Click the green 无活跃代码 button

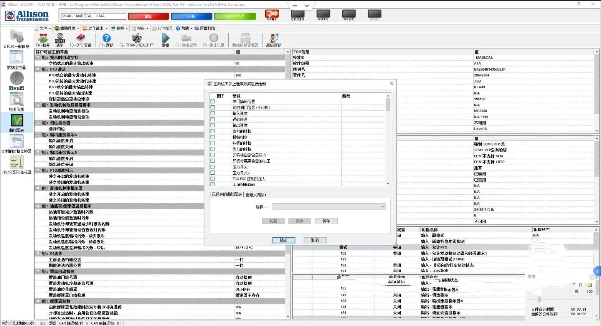(235, 17)
